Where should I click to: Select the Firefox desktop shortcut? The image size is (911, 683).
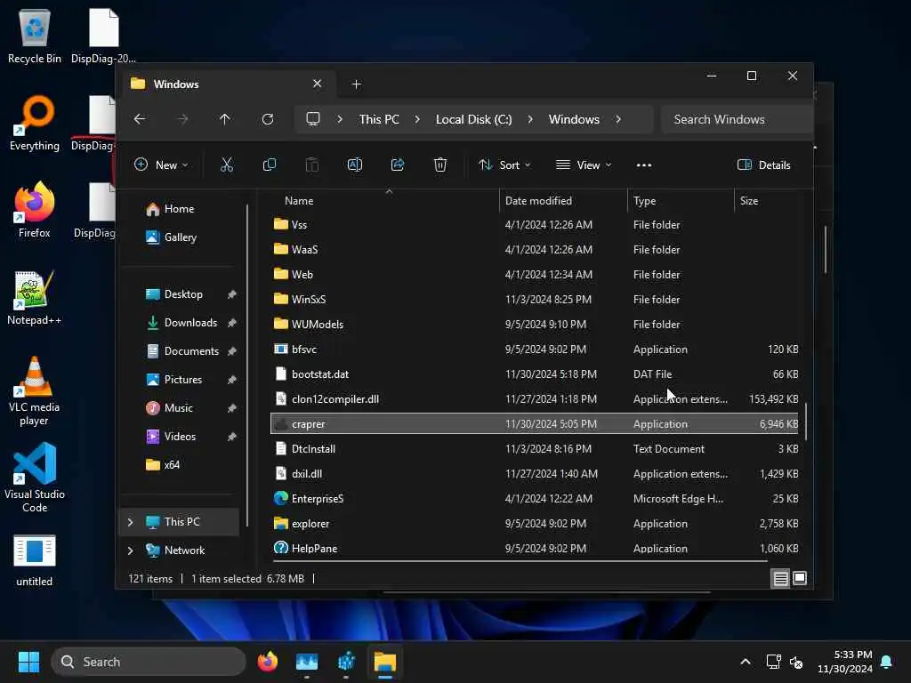tap(35, 210)
